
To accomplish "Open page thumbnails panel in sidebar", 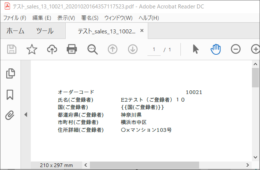I will point(10,73).
